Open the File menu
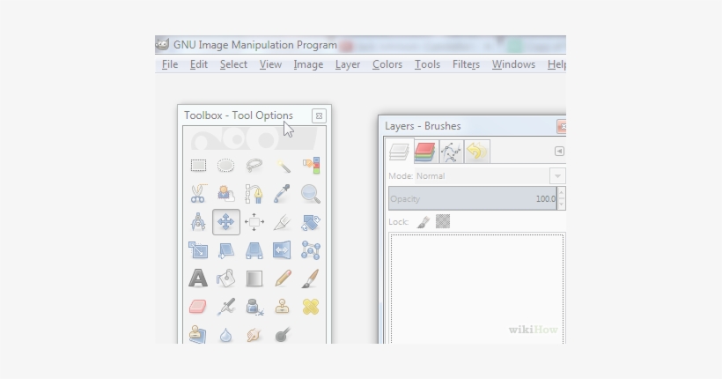 (170, 64)
